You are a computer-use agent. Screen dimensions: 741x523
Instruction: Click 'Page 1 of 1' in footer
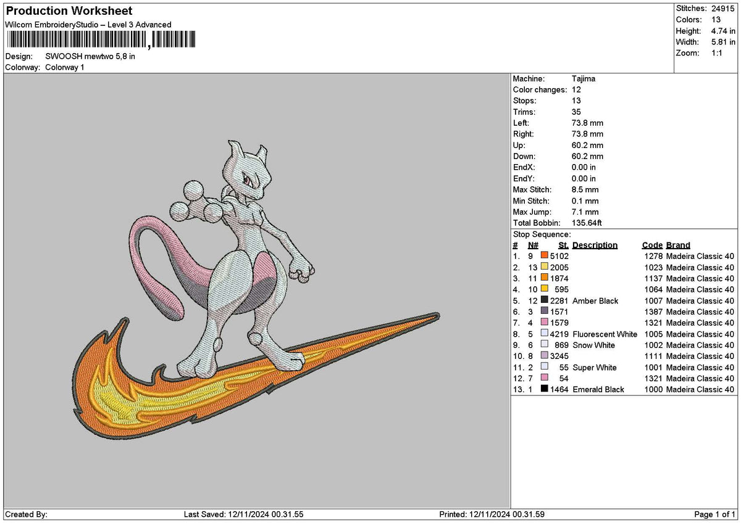coord(715,514)
